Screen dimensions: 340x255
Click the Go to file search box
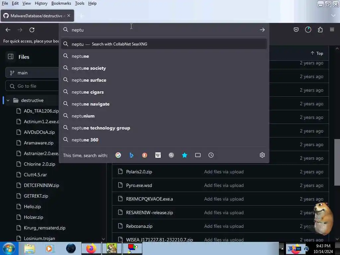pos(32,86)
